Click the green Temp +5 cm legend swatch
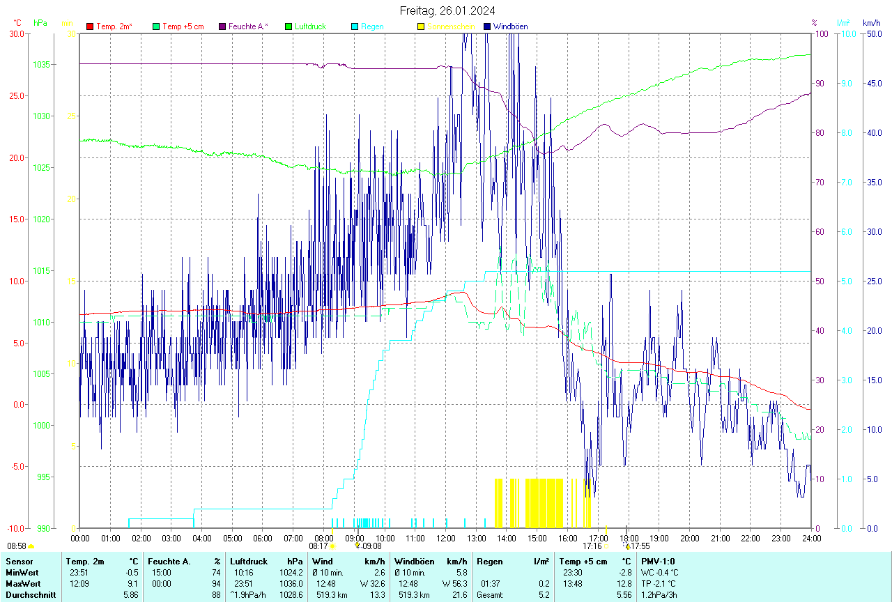 [x=156, y=26]
